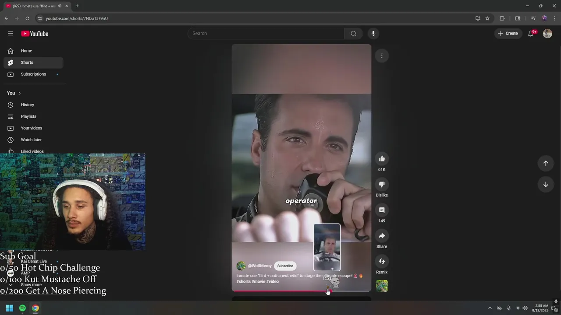The height and width of the screenshot is (315, 561).
Task: Open Spotify from the taskbar
Action: coord(22,308)
